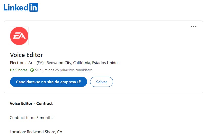This screenshot has width=207, height=140.
Task: Open the Electronic Arts (EA) company link
Action: 27,63
